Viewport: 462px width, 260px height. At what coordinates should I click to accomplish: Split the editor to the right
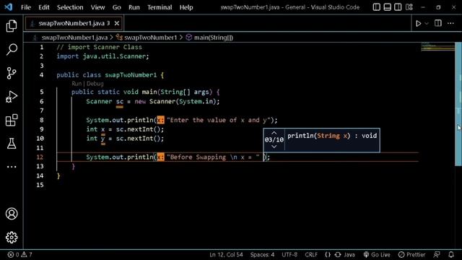[x=438, y=23]
